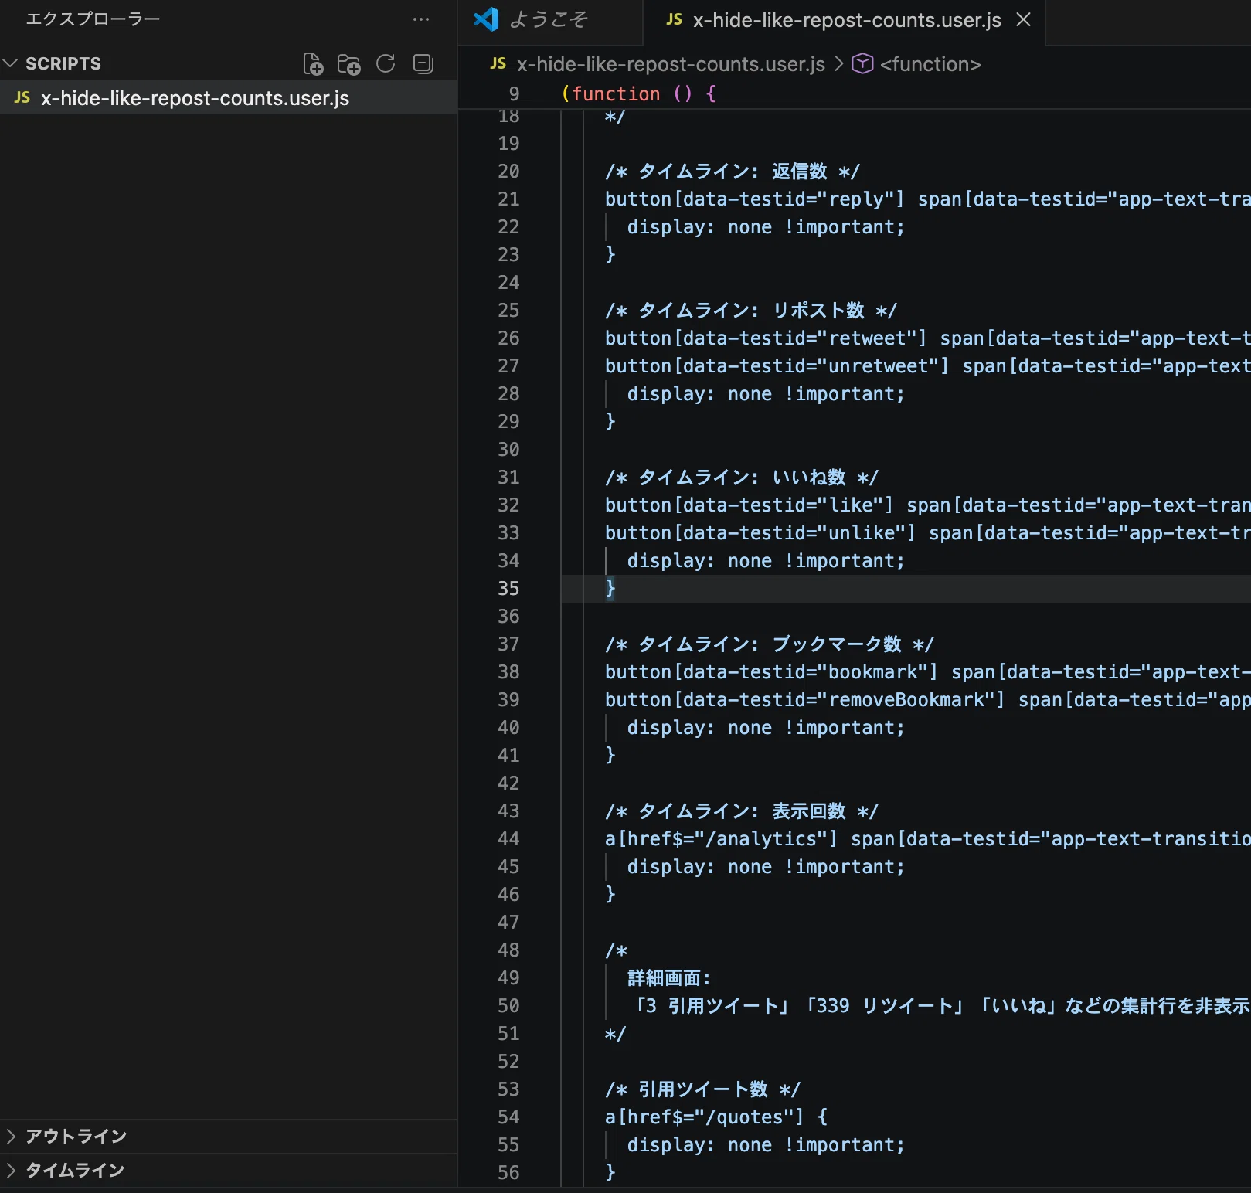Click 'display: none !important;' on line 55
The image size is (1251, 1193).
click(x=766, y=1144)
